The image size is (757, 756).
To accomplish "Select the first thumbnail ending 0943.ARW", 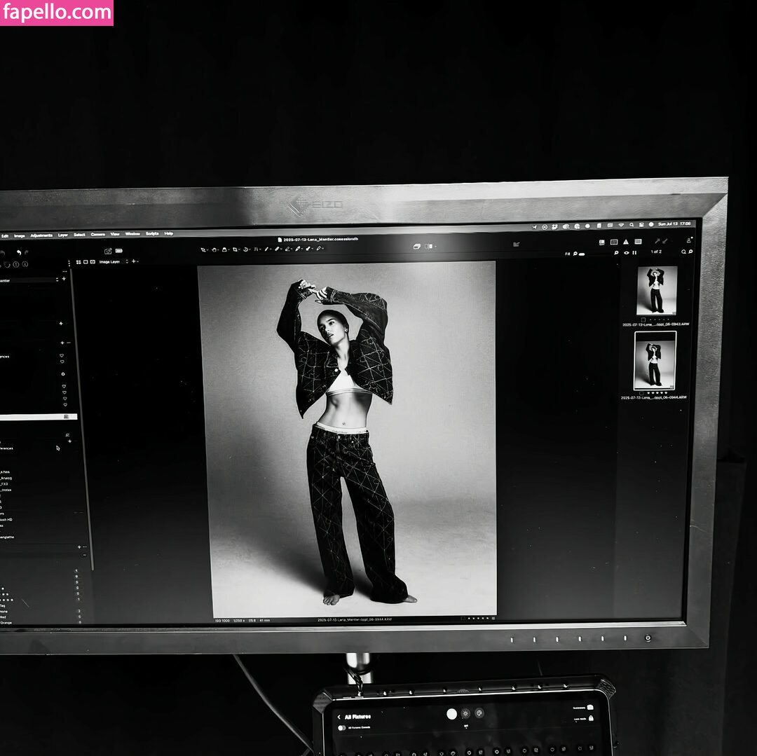I will pos(656,290).
